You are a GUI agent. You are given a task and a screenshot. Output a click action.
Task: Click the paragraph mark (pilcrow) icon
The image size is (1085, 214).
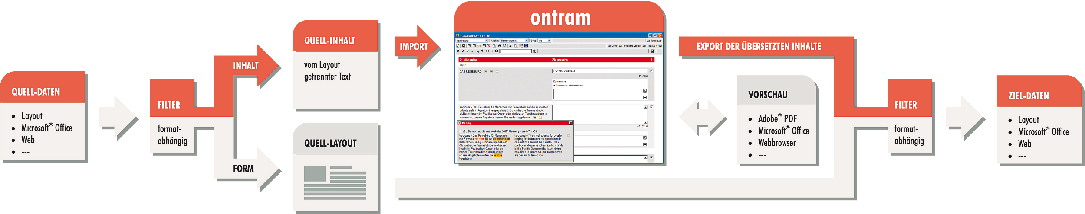coord(482,51)
